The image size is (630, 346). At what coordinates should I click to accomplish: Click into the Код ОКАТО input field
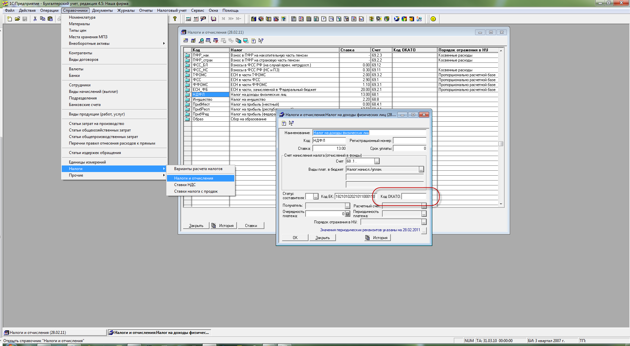(414, 197)
